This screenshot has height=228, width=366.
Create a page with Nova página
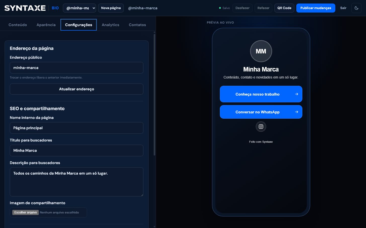pyautogui.click(x=111, y=8)
